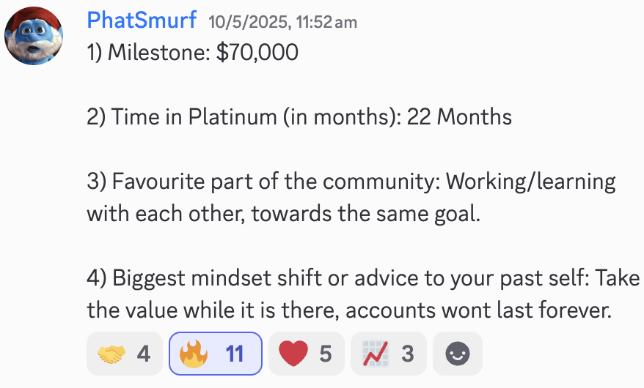Image resolution: width=644 pixels, height=388 pixels.
Task: Click the chart increasing emoji icon
Action: pyautogui.click(x=376, y=354)
